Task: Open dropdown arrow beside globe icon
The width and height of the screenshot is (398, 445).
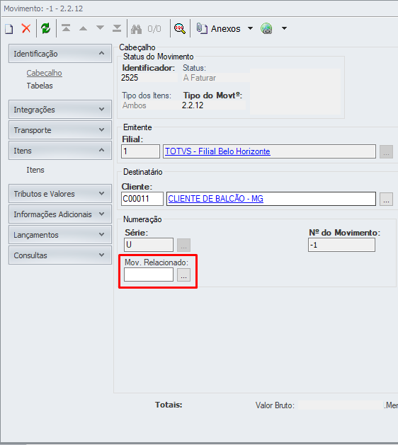Action: click(284, 28)
